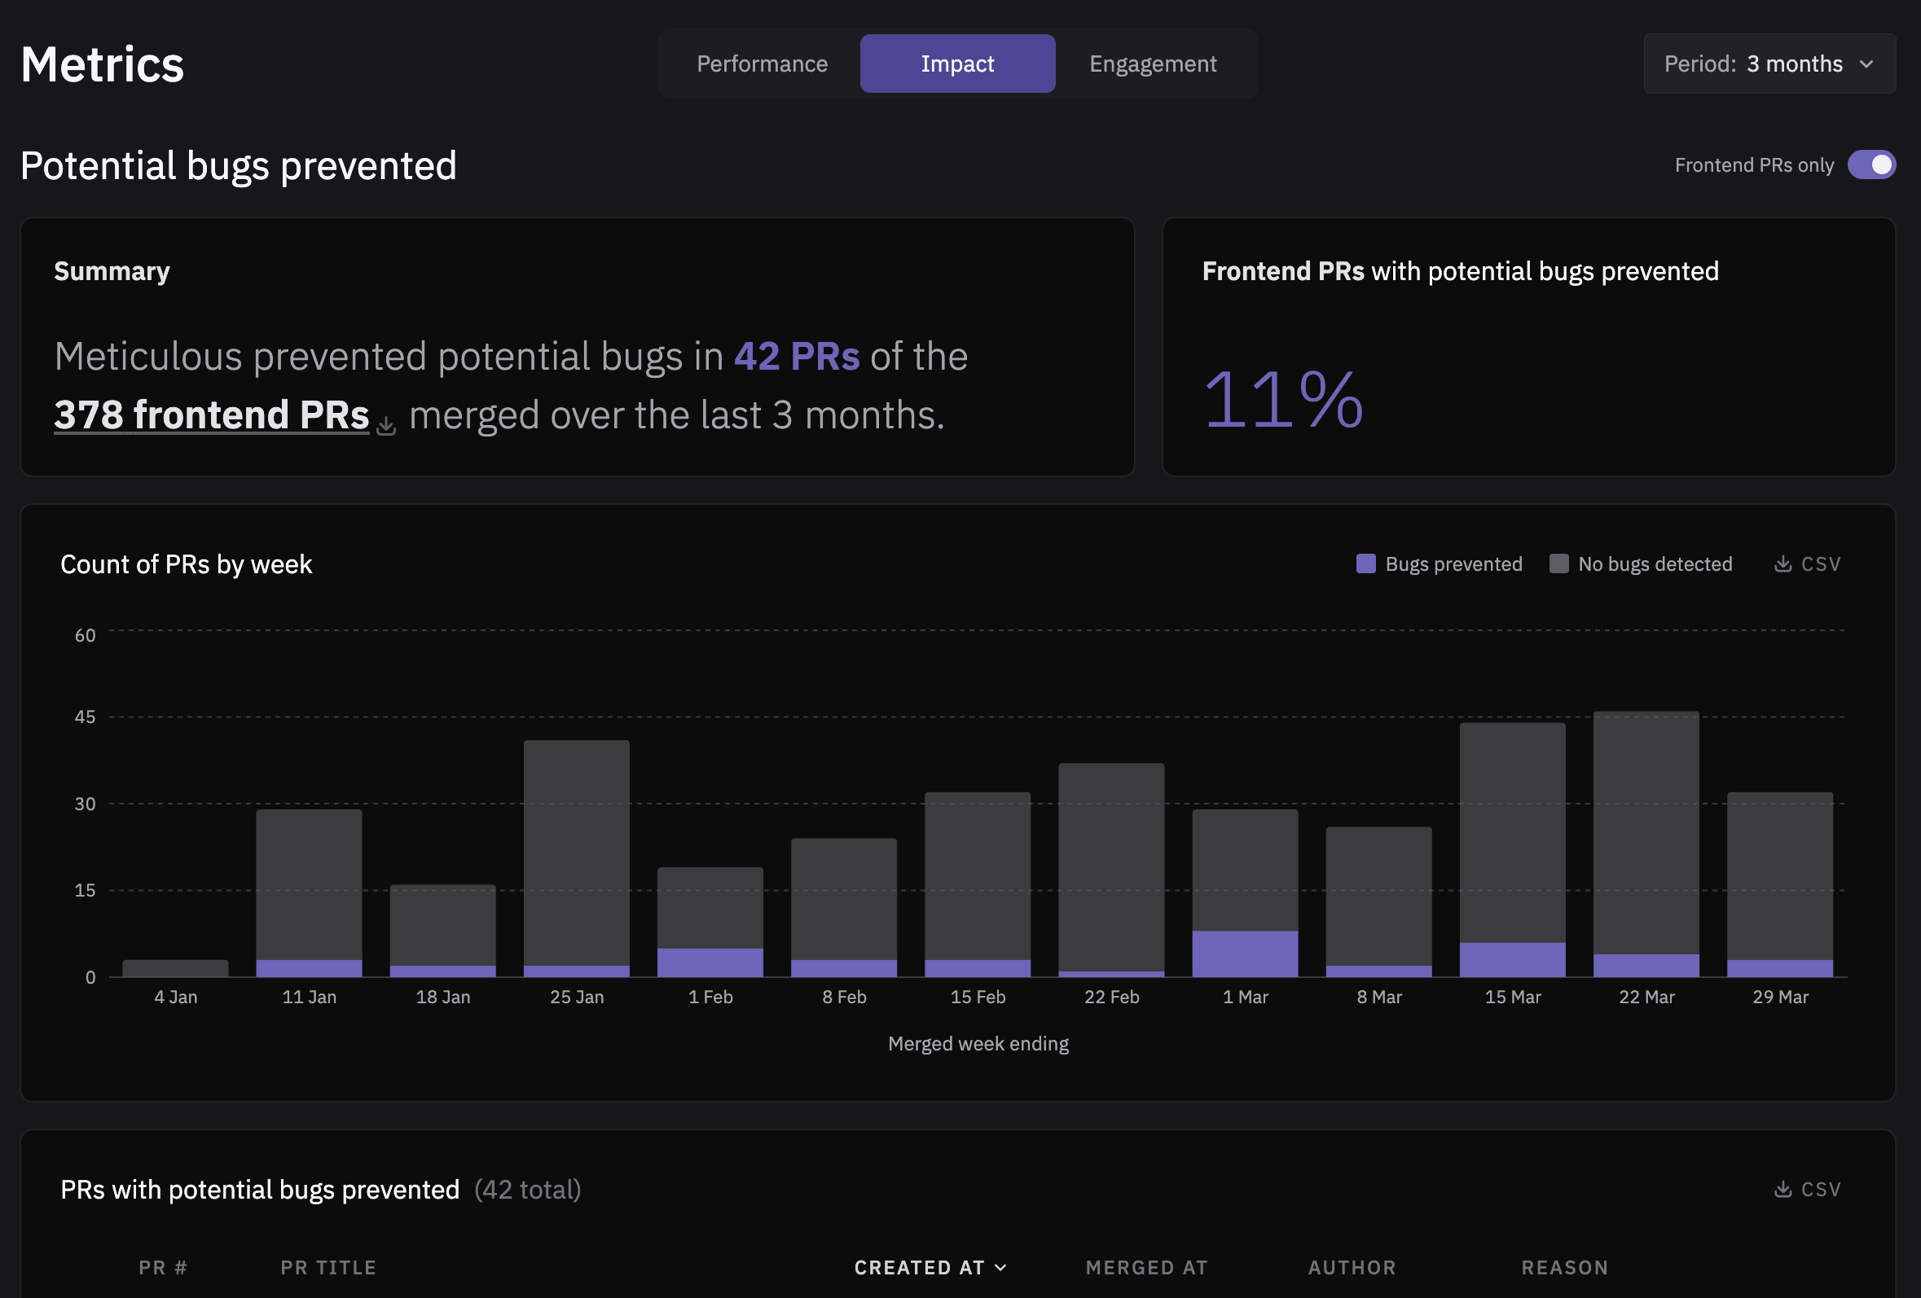
Task: Download CSV of PRs by week chart
Action: coord(1808,564)
